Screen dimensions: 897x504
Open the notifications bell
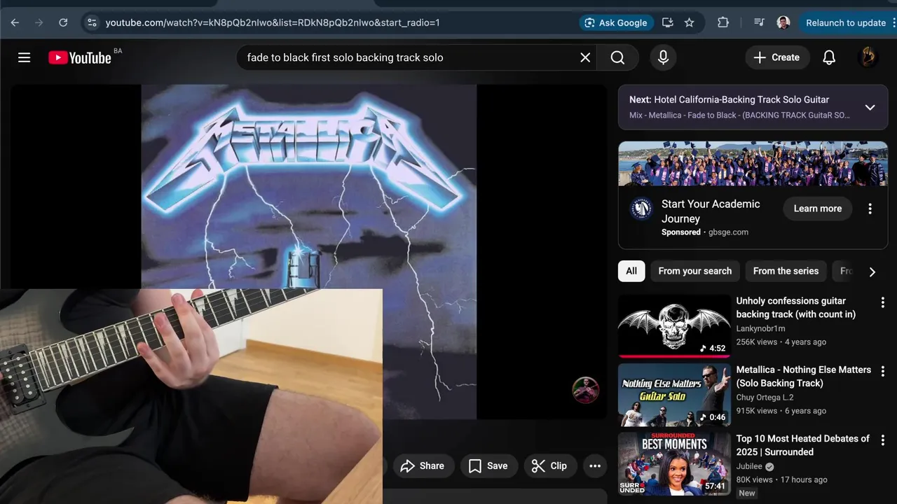pyautogui.click(x=829, y=57)
